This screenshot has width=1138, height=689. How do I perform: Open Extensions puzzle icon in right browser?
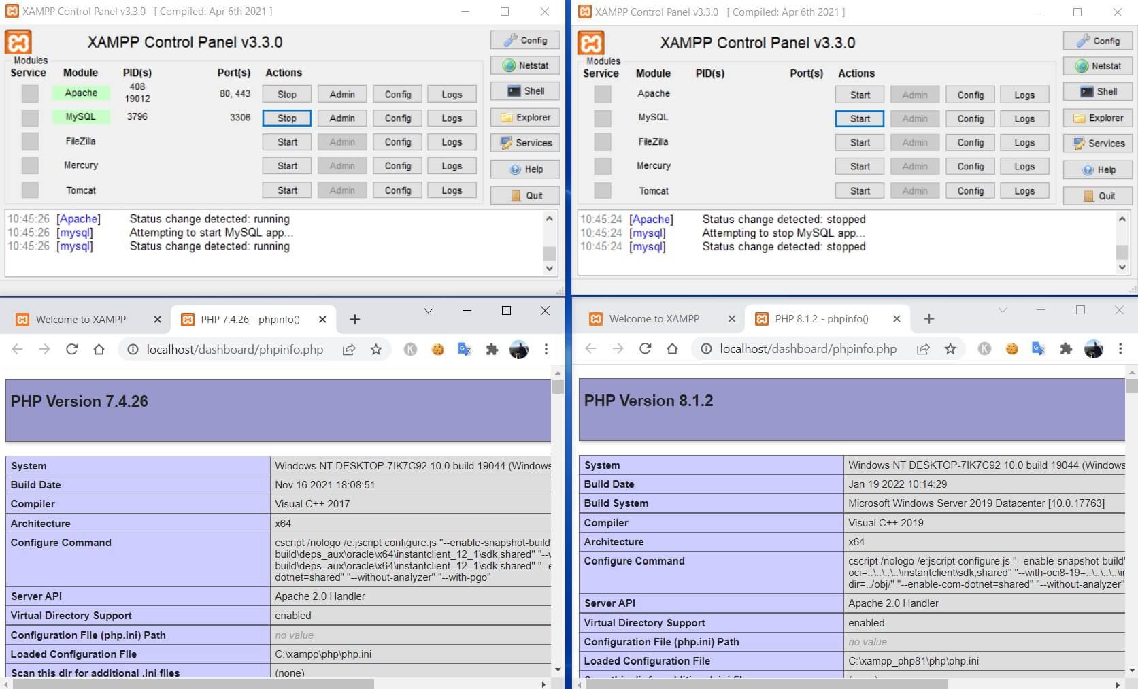(x=1066, y=348)
